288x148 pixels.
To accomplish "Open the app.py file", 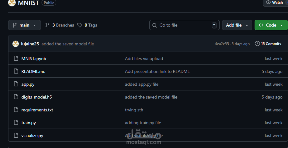I will [x=28, y=84].
